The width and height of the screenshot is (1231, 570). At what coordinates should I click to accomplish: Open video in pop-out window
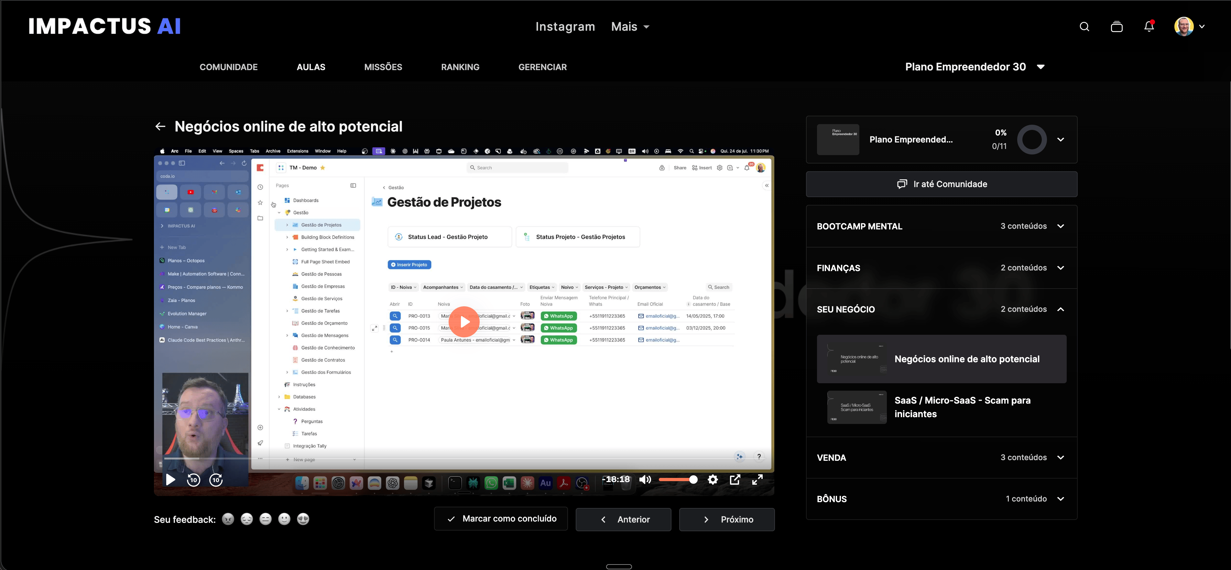click(735, 480)
